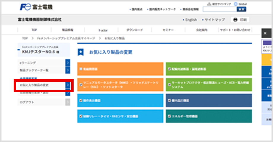Click the printer icon for 印刷
The height and width of the screenshot is (142, 273).
point(235,20)
